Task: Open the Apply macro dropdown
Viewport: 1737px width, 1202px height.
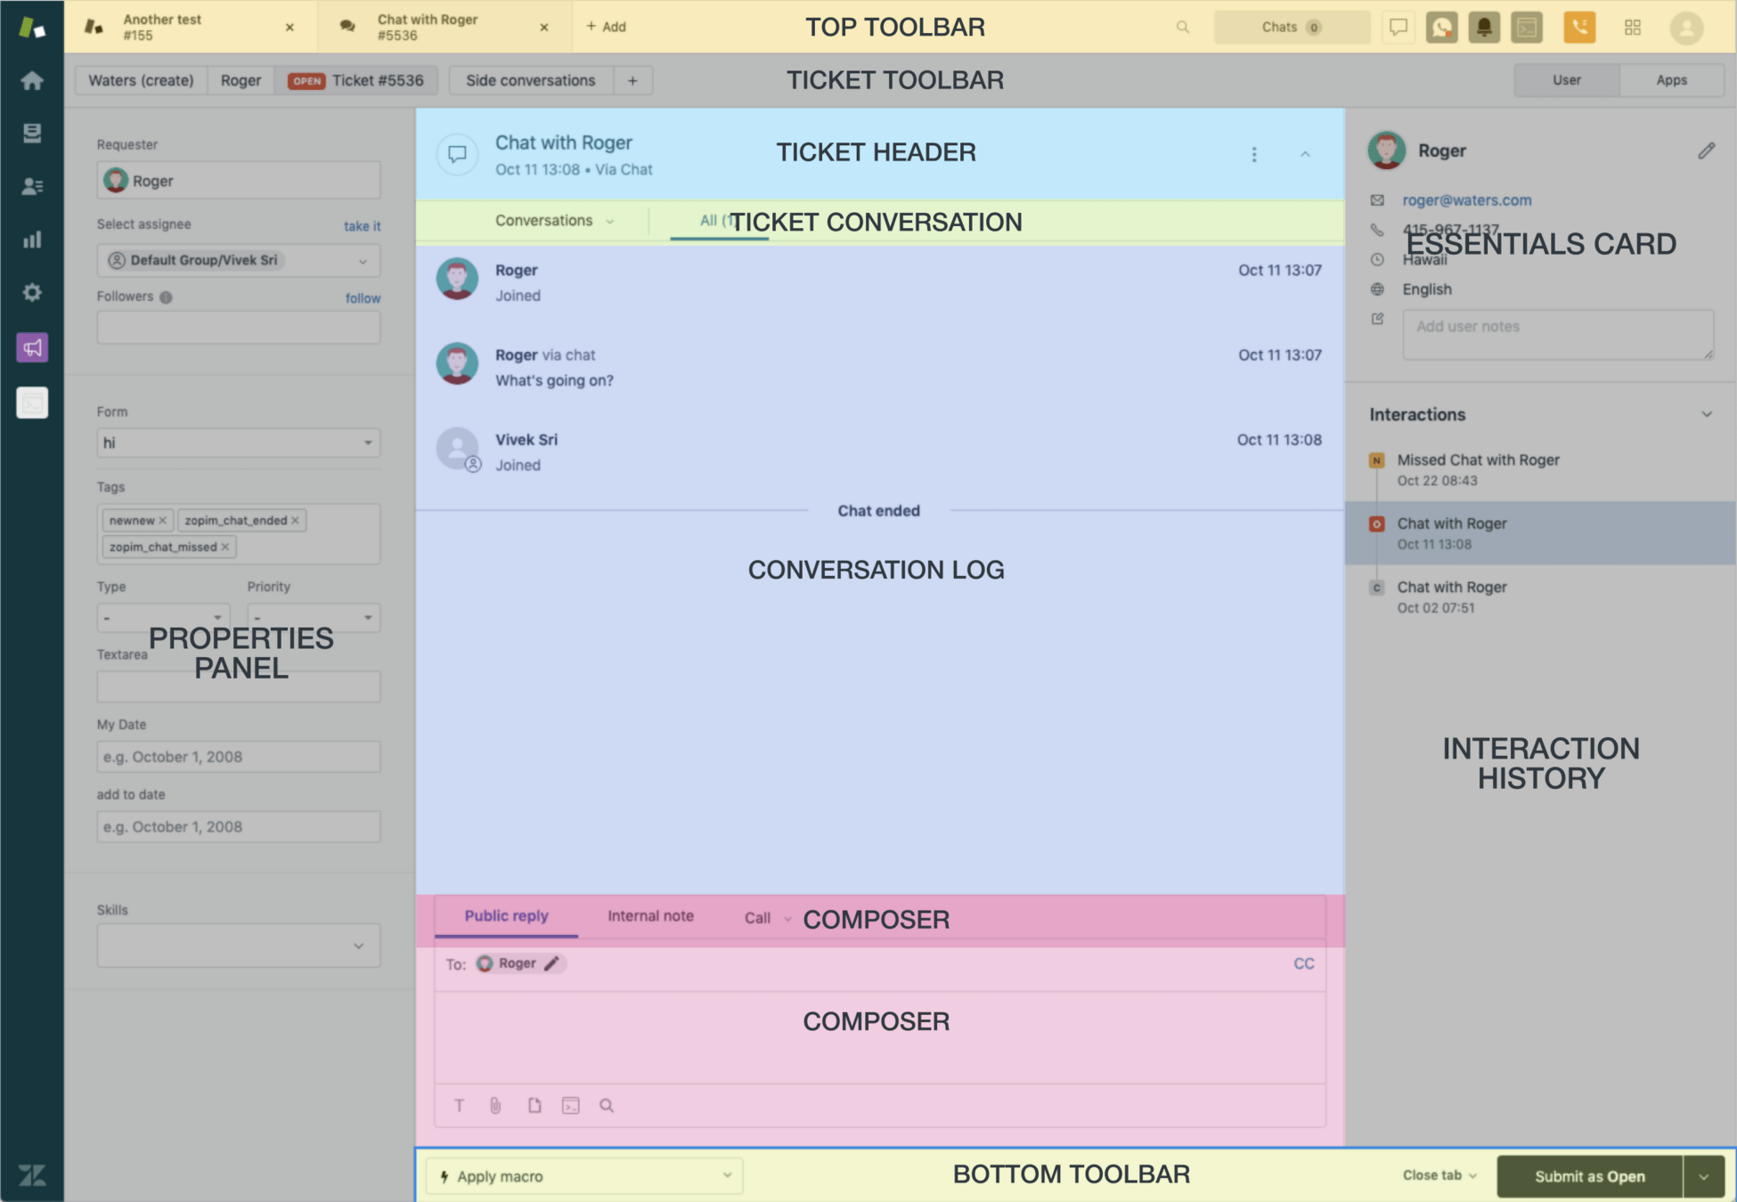Action: 584,1176
